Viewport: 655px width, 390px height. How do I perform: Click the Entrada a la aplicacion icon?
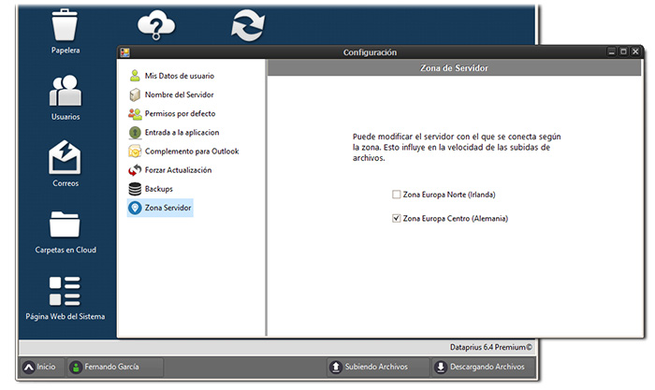(x=135, y=133)
